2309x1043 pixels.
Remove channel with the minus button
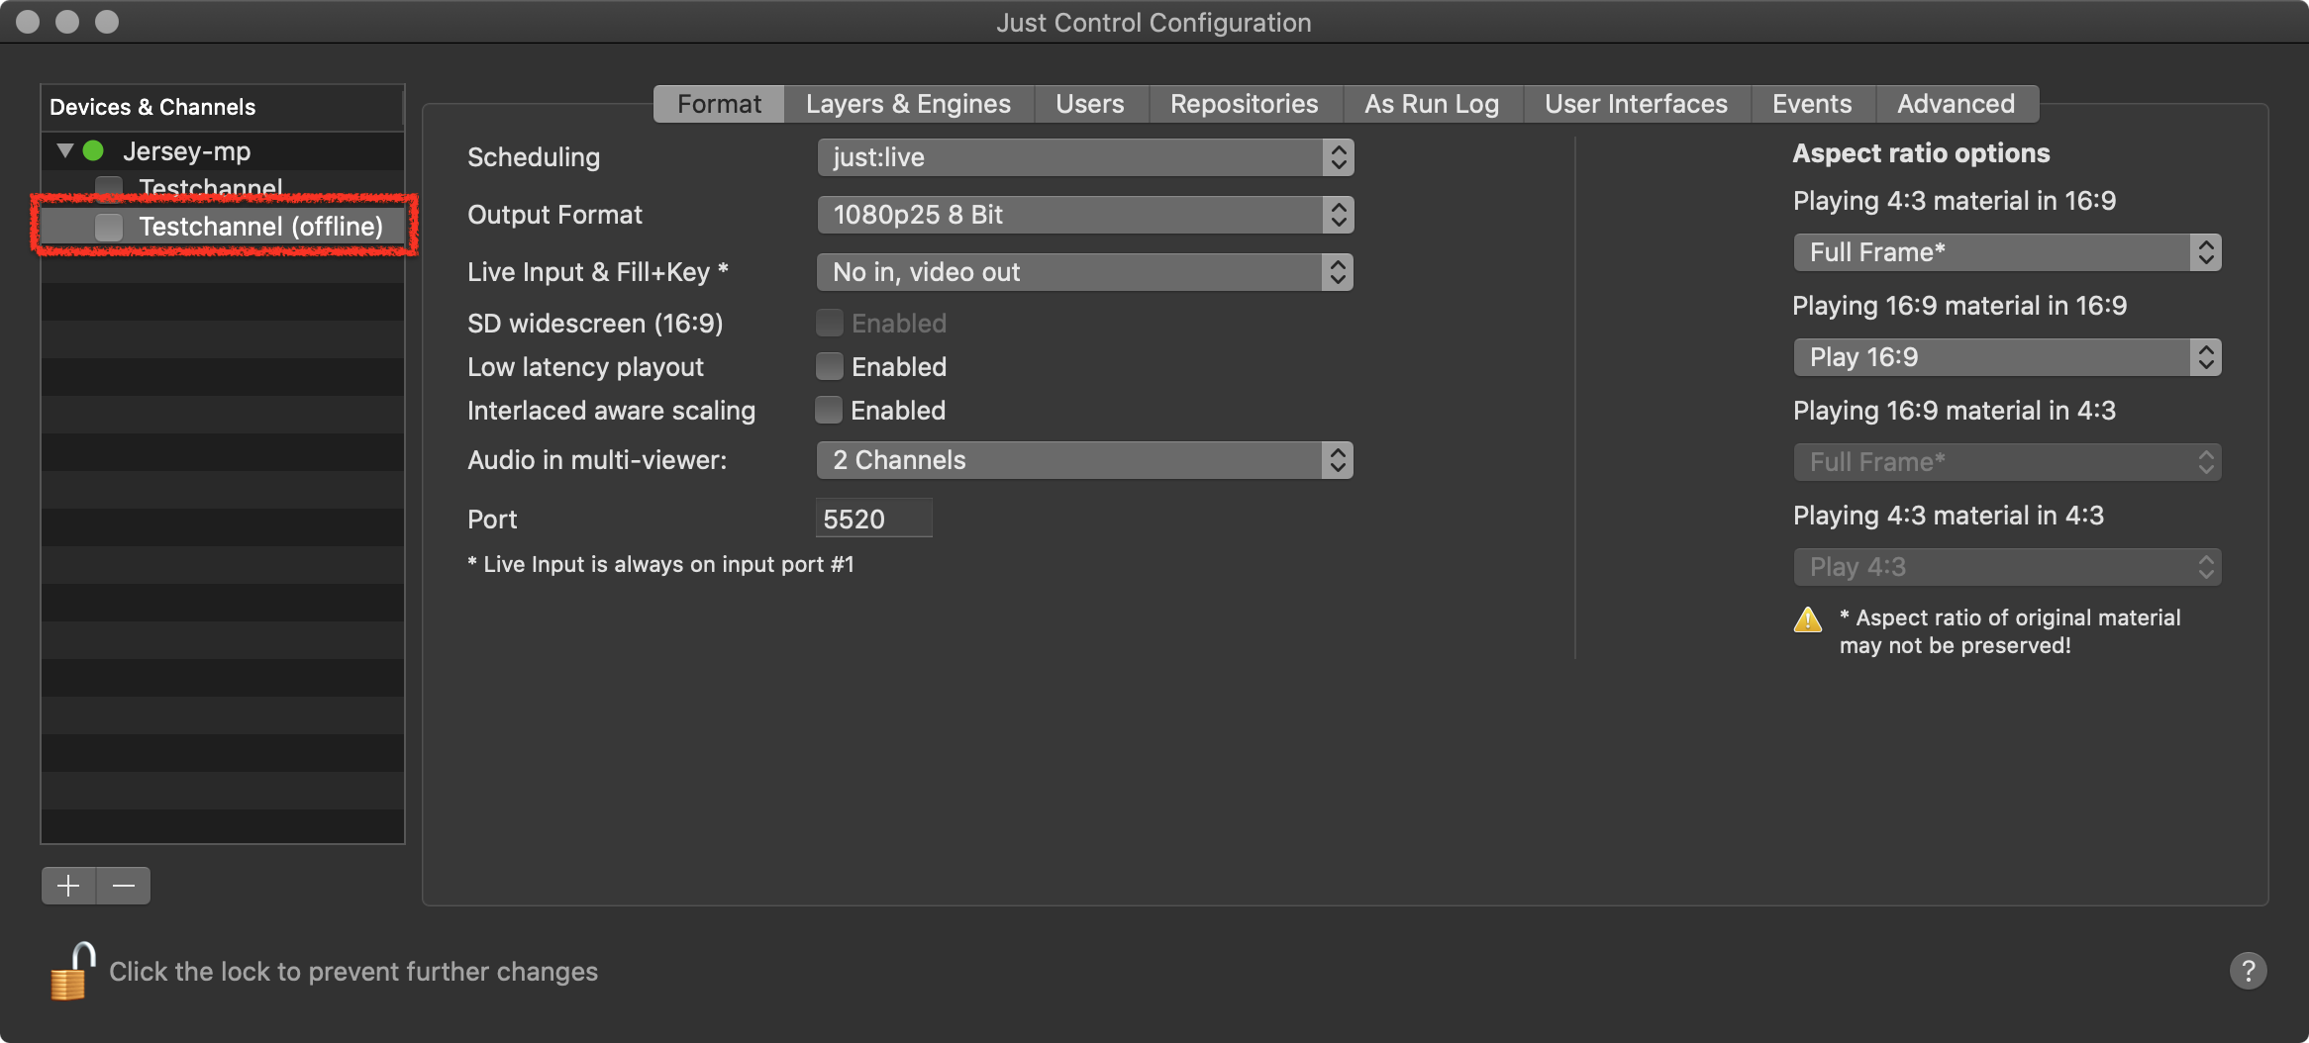click(124, 886)
